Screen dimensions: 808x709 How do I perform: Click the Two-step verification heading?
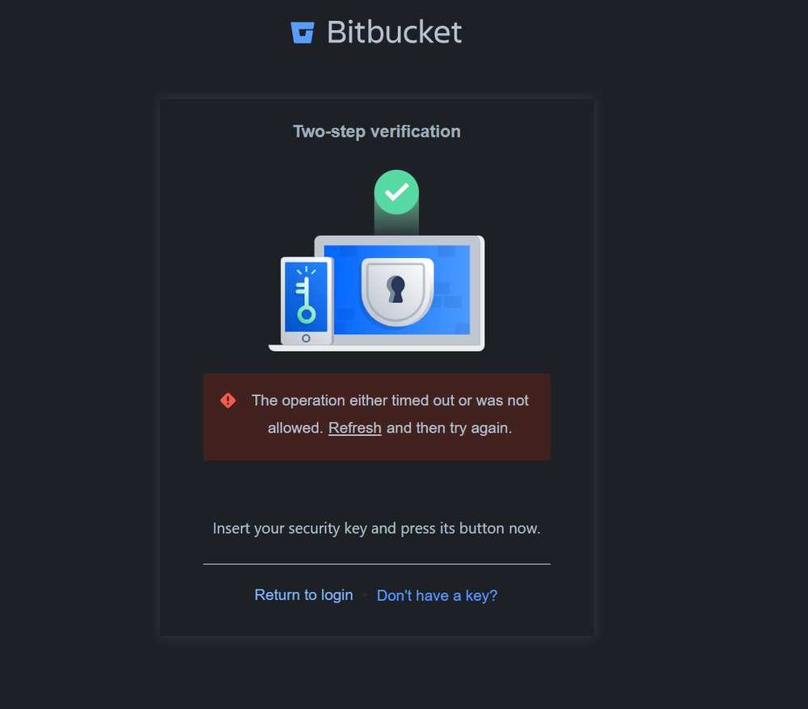(x=377, y=131)
